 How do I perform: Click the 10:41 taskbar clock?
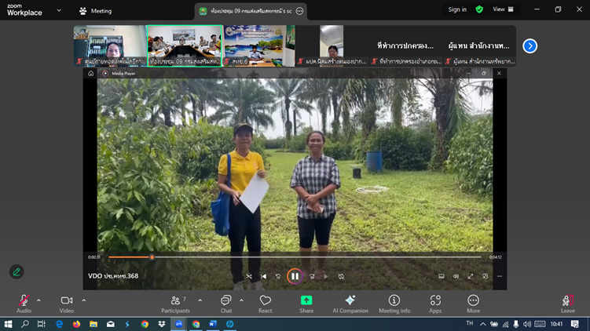(x=556, y=324)
